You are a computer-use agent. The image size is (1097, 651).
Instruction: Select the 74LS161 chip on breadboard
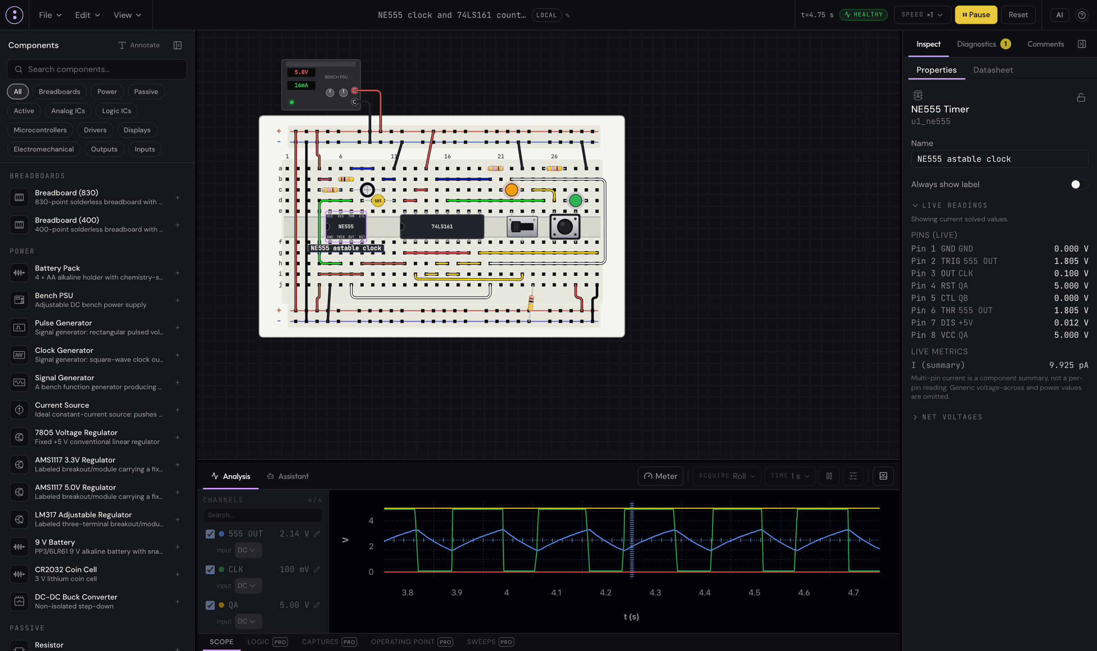pos(442,226)
